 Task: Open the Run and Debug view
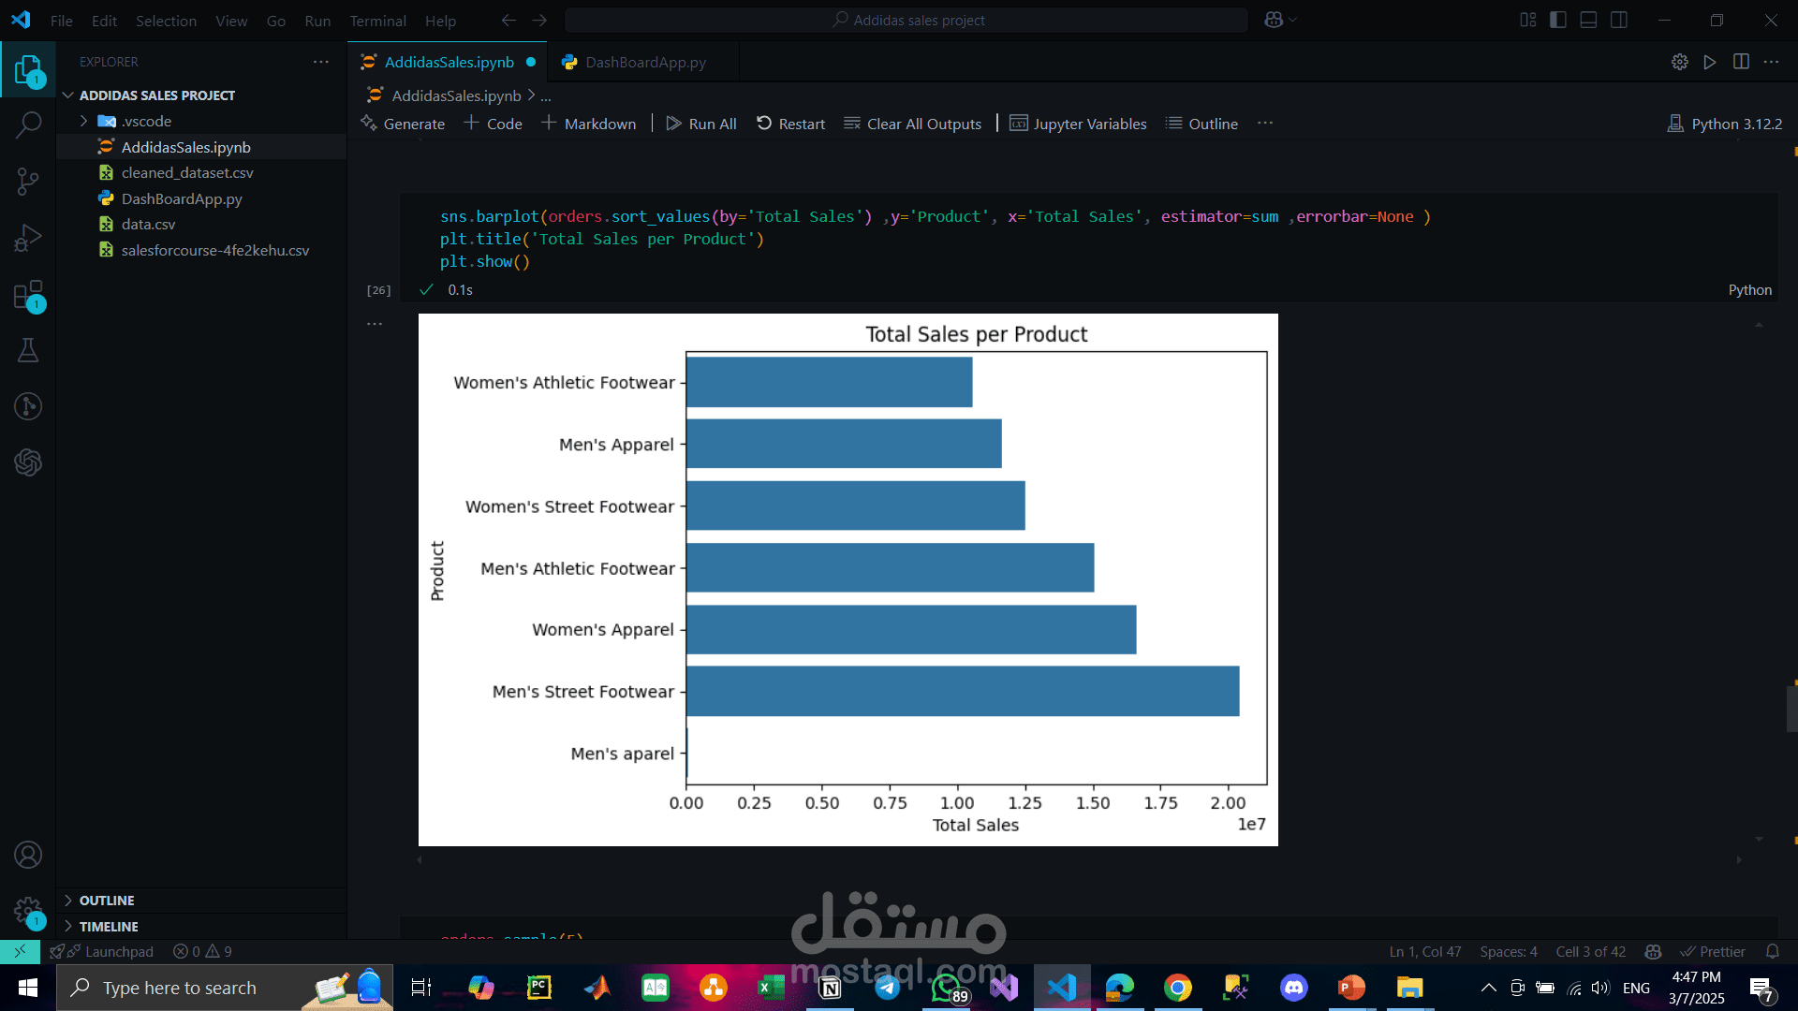tap(28, 238)
